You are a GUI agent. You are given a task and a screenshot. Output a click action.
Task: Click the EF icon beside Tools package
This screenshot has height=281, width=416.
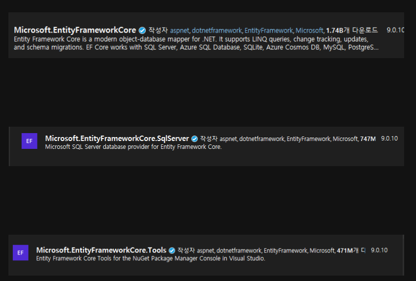[x=21, y=253]
